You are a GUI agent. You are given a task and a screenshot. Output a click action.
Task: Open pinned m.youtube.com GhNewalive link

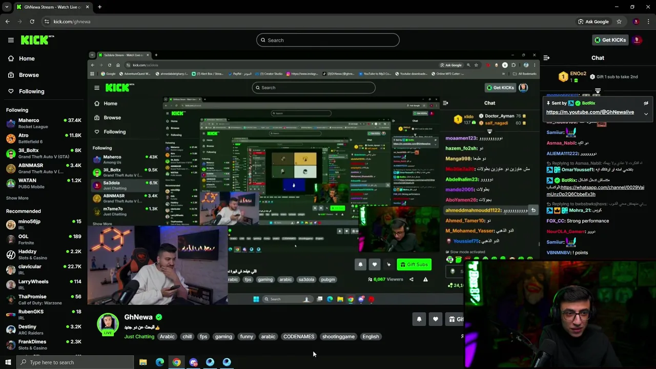click(590, 112)
